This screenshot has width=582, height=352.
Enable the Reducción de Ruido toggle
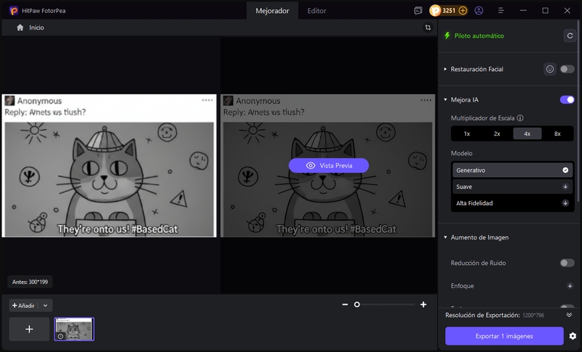pyautogui.click(x=567, y=263)
